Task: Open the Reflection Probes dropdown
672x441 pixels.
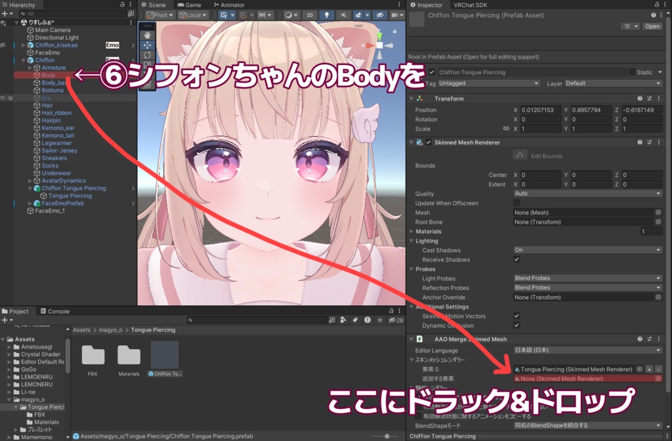Action: (587, 287)
